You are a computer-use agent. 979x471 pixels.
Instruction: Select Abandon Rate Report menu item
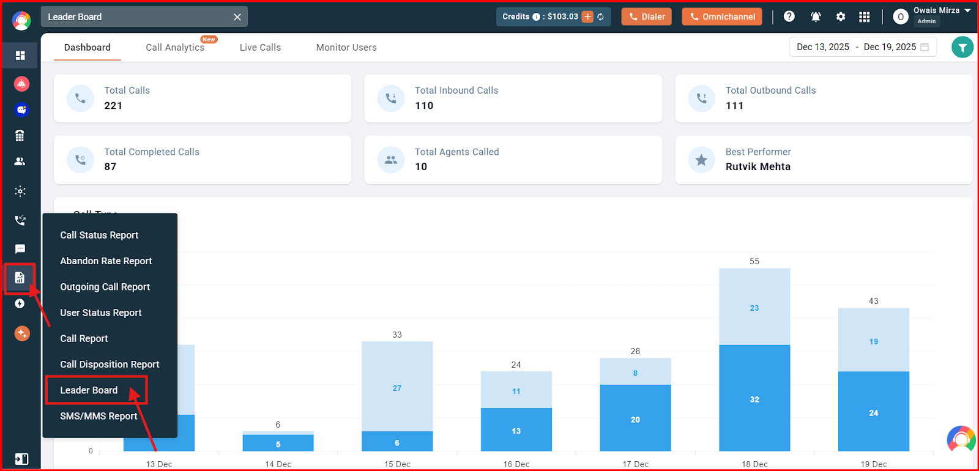(x=106, y=261)
